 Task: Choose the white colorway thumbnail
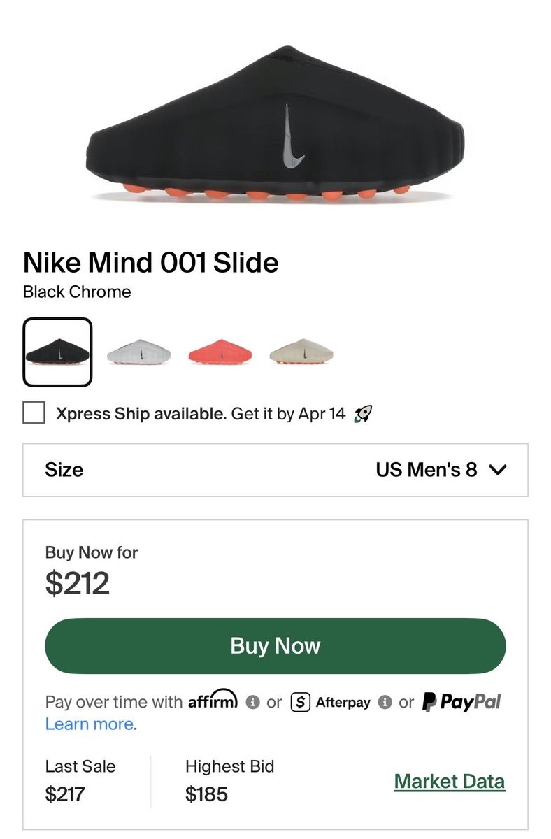139,352
